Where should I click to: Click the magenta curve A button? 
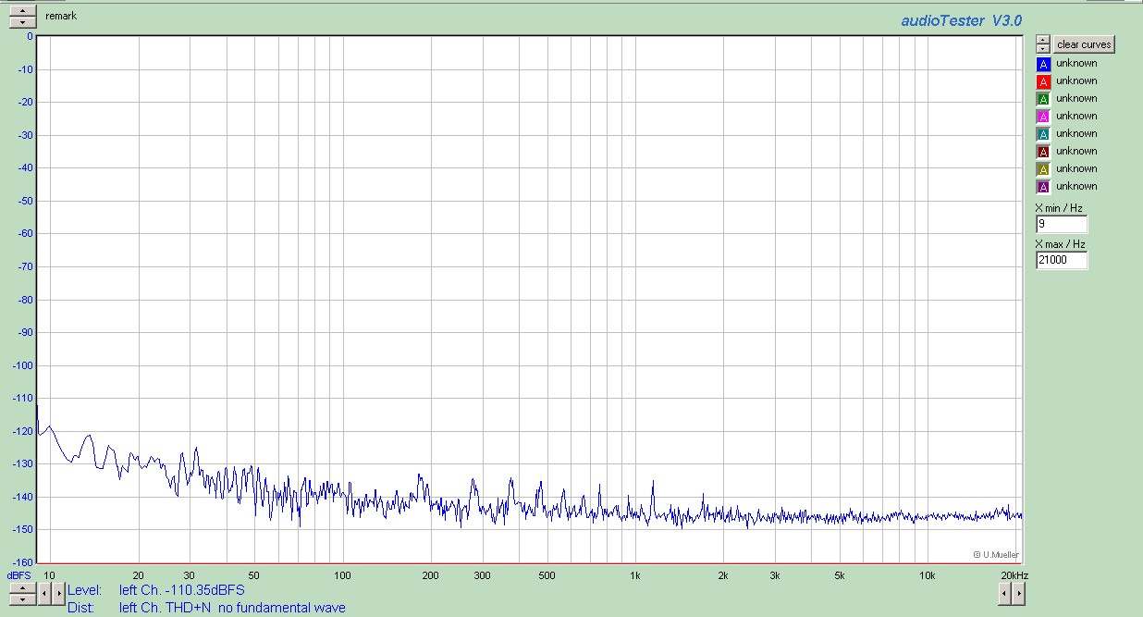(1043, 117)
